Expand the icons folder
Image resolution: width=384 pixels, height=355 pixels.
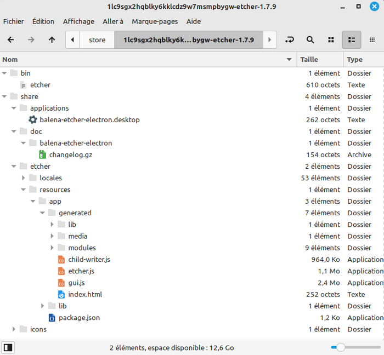tap(14, 329)
